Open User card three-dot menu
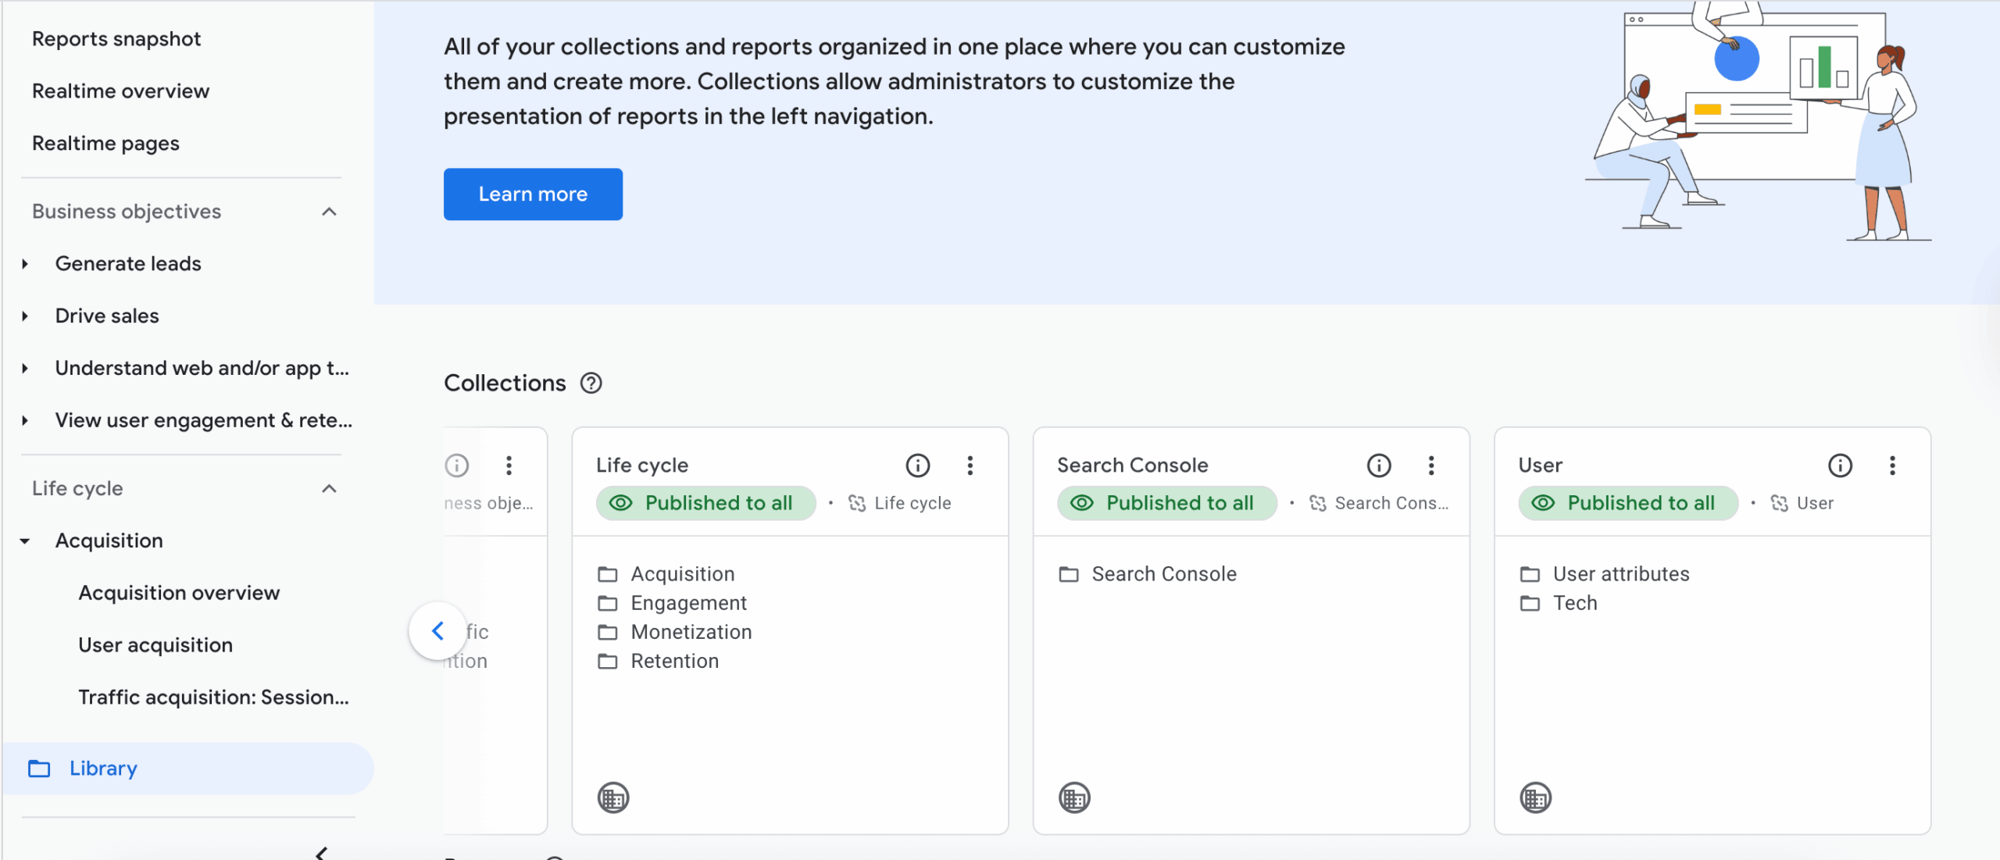Viewport: 2000px width, 860px height. pos(1891,466)
